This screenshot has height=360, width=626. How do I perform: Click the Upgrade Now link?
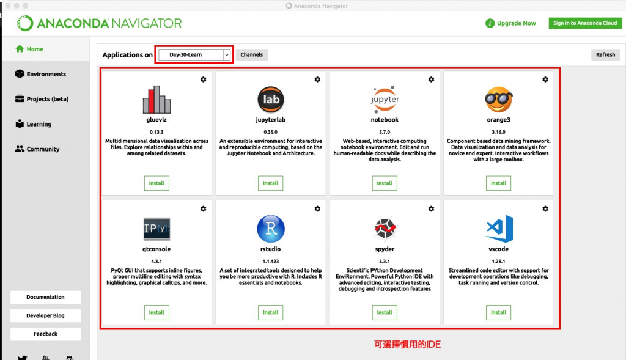[516, 23]
